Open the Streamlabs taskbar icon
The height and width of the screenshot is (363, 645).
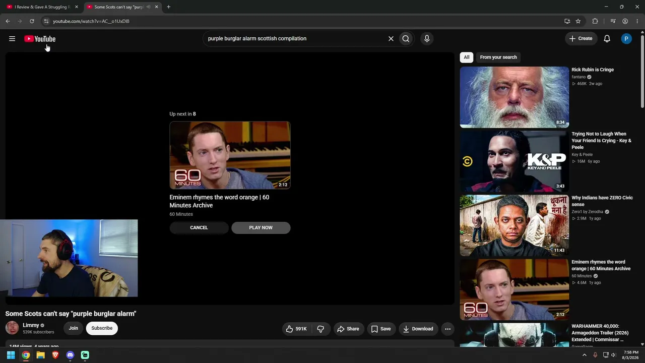(85, 355)
